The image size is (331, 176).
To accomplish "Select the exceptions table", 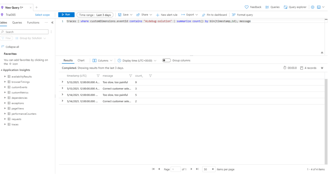I will tap(17, 103).
